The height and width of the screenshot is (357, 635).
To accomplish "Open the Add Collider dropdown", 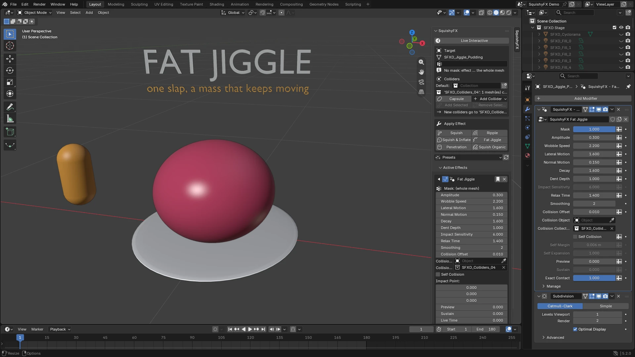I will (490, 99).
